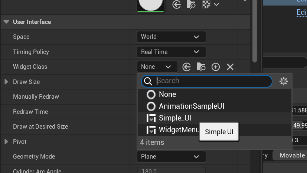Create a new widget class asset with plus icon

[216, 67]
